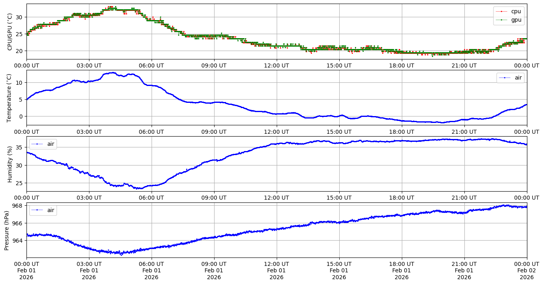Select the gpu legend label text
The image size is (543, 284).
pos(516,20)
